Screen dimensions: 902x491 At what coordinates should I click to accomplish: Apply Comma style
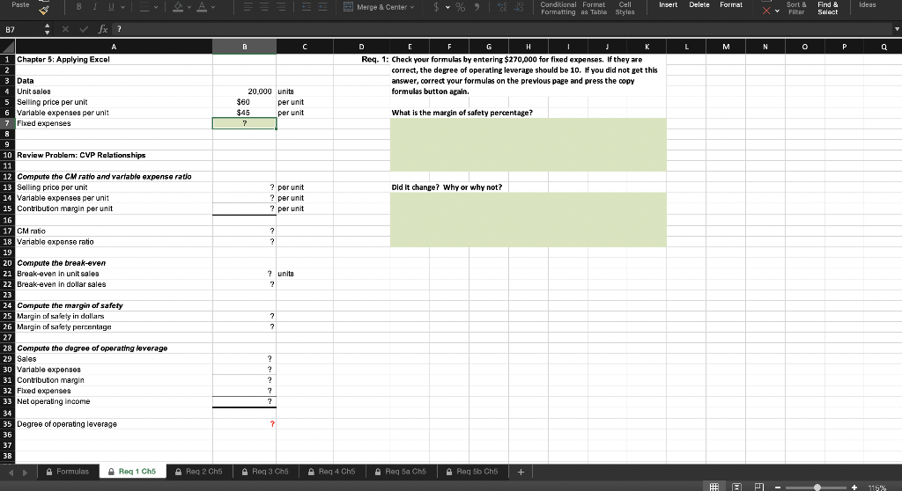pyautogui.click(x=477, y=7)
